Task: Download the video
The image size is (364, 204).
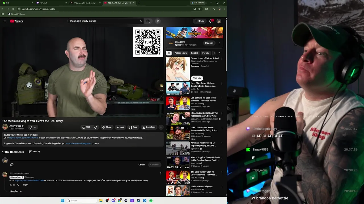Action: [x=149, y=127]
